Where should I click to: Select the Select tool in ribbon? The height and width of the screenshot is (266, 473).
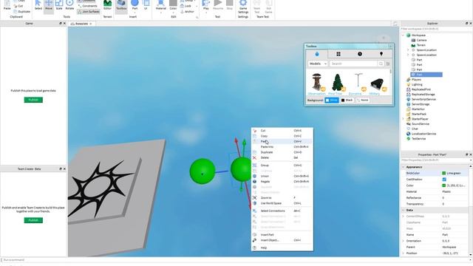click(x=38, y=5)
